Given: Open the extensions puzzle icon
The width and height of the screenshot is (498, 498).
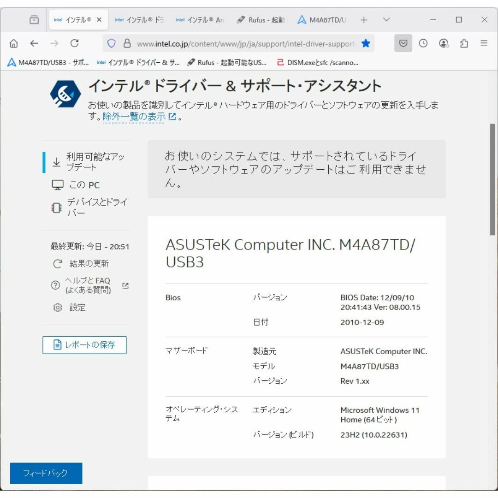Looking at the screenshot, I should (x=464, y=43).
